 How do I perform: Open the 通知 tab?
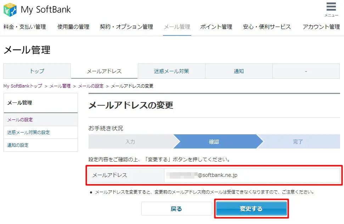coord(239,71)
